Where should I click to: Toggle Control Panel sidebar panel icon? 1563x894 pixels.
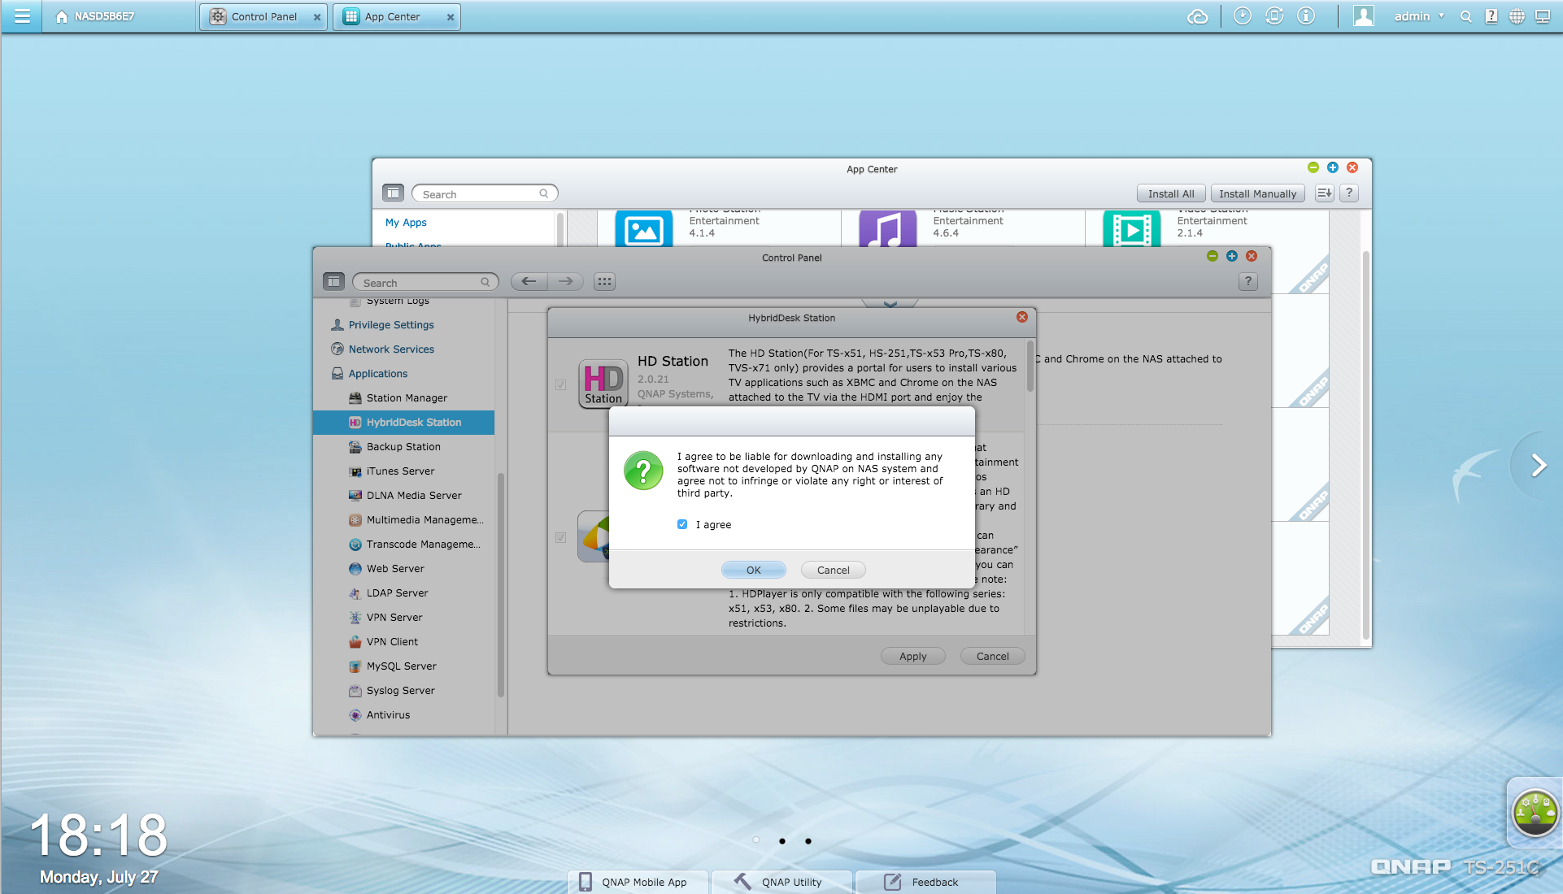coord(334,281)
